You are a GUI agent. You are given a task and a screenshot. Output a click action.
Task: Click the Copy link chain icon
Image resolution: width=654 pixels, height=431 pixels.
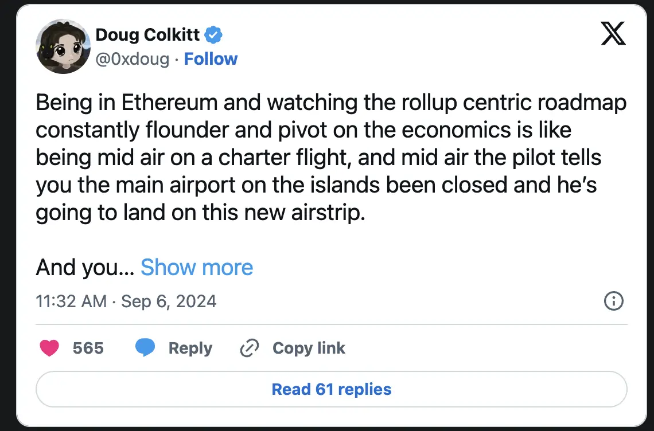pos(249,348)
